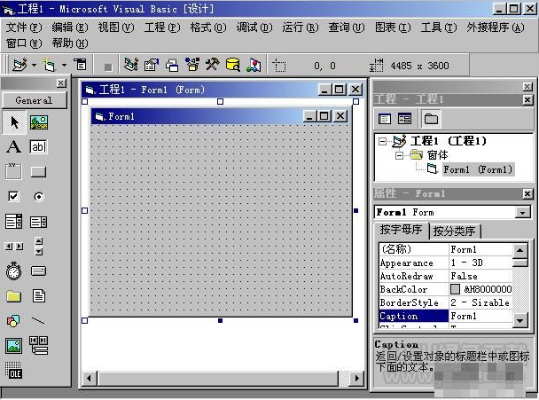Select the DriveListBox tool
The width and height of the screenshot is (539, 400).
pos(38,271)
